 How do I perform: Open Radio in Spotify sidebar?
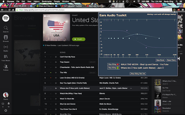click(6, 48)
